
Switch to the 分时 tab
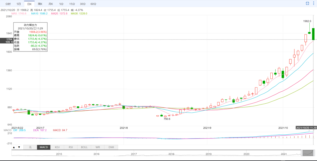[8, 4]
